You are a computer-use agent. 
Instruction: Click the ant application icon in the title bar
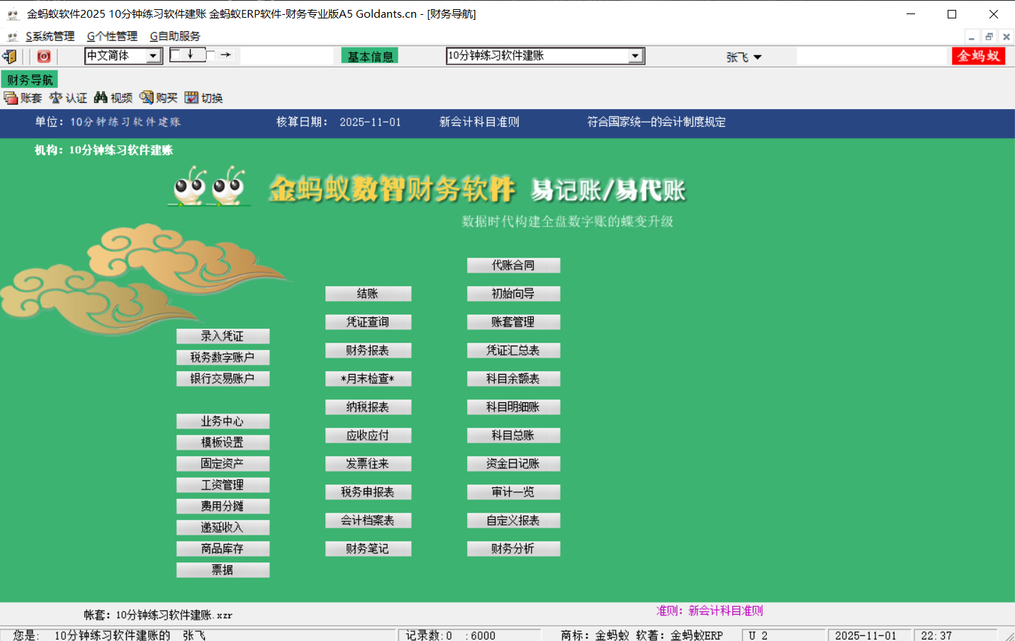pos(13,13)
